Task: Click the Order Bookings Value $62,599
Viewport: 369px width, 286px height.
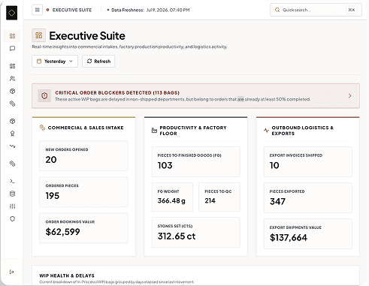Action: point(62,232)
